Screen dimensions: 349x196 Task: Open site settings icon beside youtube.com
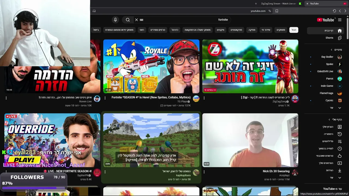pyautogui.click(x=270, y=11)
